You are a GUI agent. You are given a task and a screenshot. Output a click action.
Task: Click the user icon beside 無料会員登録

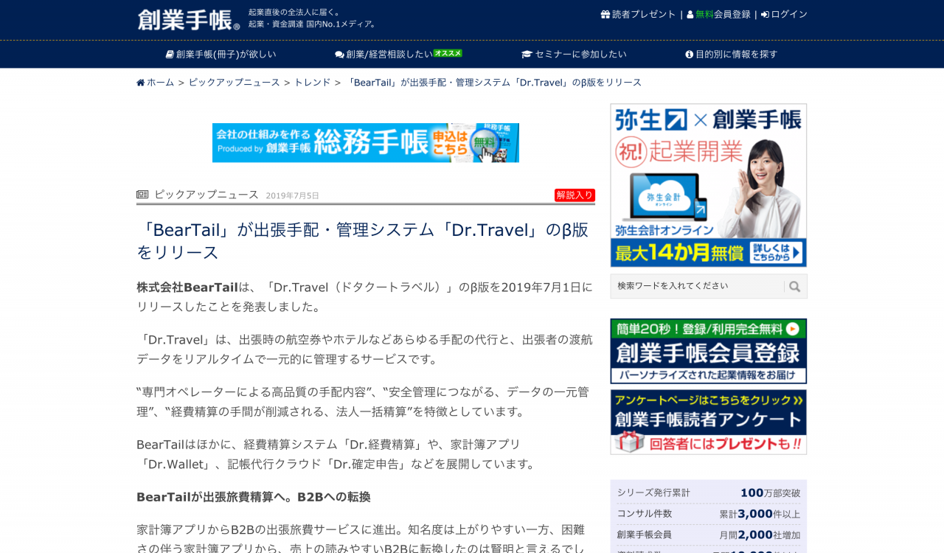click(x=690, y=15)
